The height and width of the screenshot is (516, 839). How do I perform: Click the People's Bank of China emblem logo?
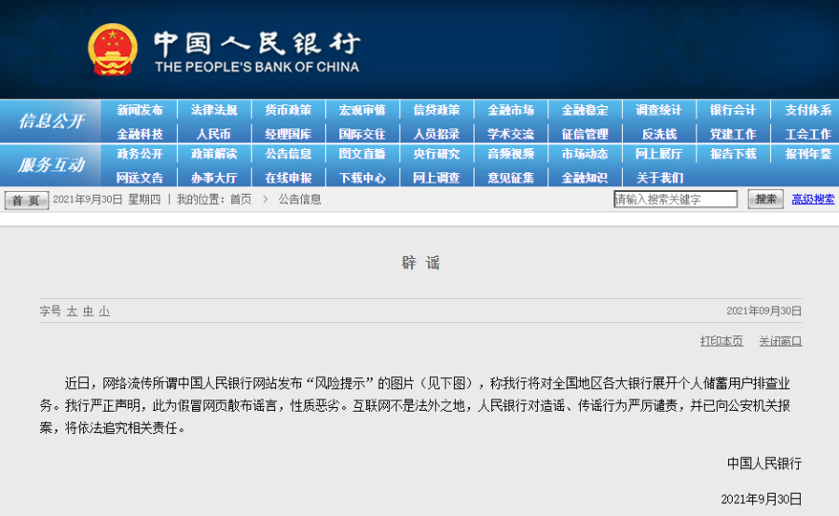(x=113, y=50)
